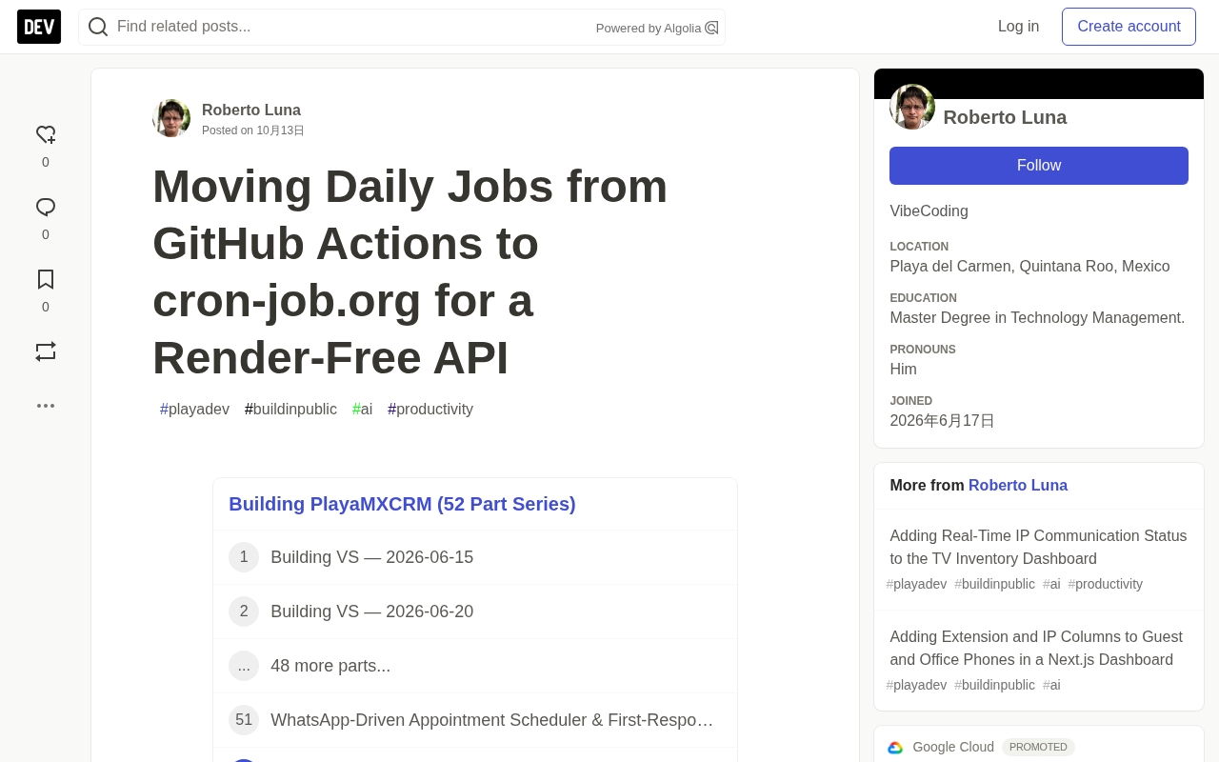Open Building PlayaMXCRM series link
The height and width of the screenshot is (762, 1219).
point(402,504)
